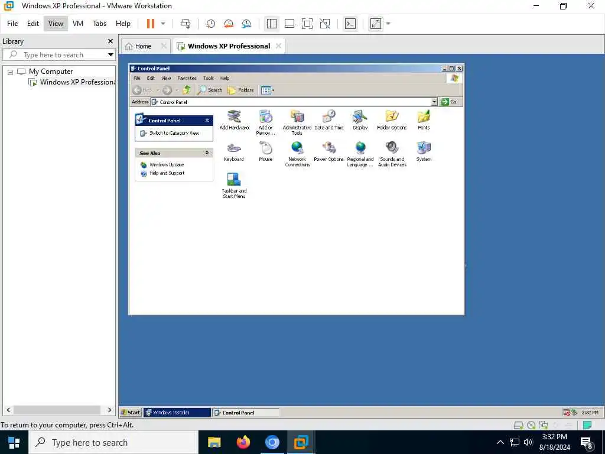The height and width of the screenshot is (454, 605).
Task: Open Folder Options icon
Action: (392, 119)
